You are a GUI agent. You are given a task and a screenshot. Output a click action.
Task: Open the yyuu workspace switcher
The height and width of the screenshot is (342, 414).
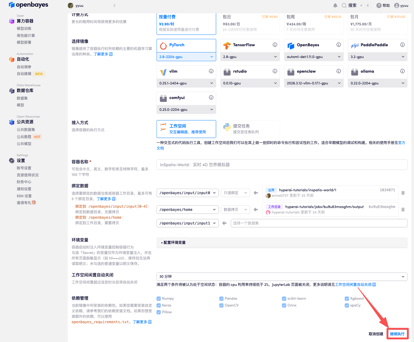pos(92,6)
